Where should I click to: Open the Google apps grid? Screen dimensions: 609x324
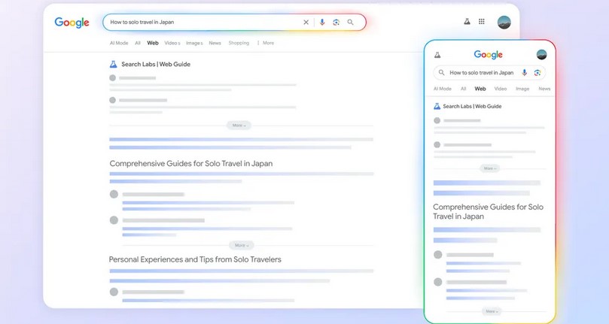pos(482,22)
